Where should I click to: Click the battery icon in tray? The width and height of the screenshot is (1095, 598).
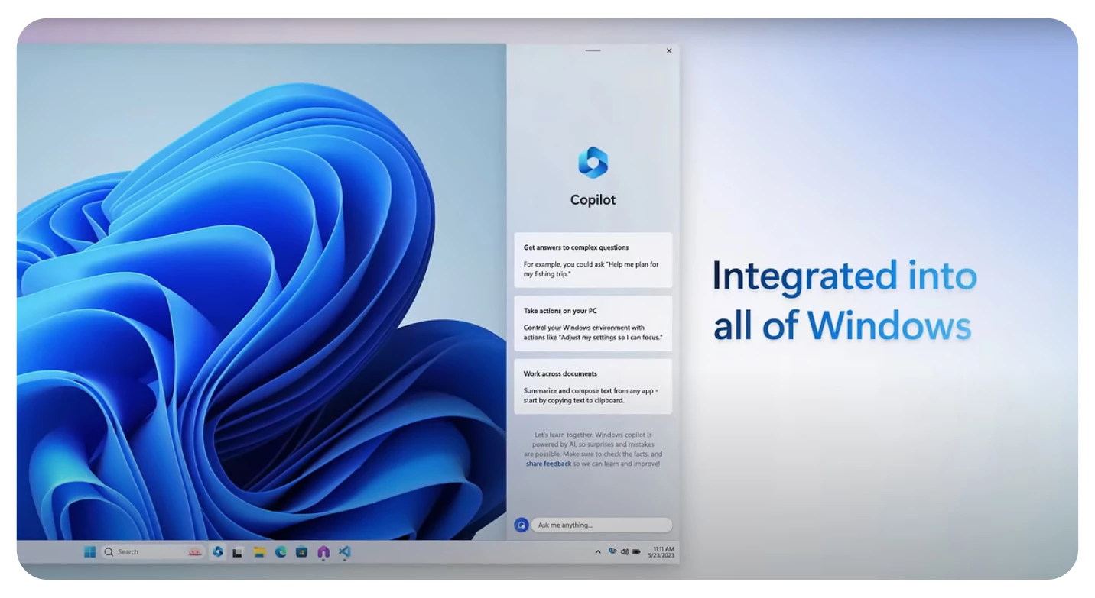click(635, 551)
